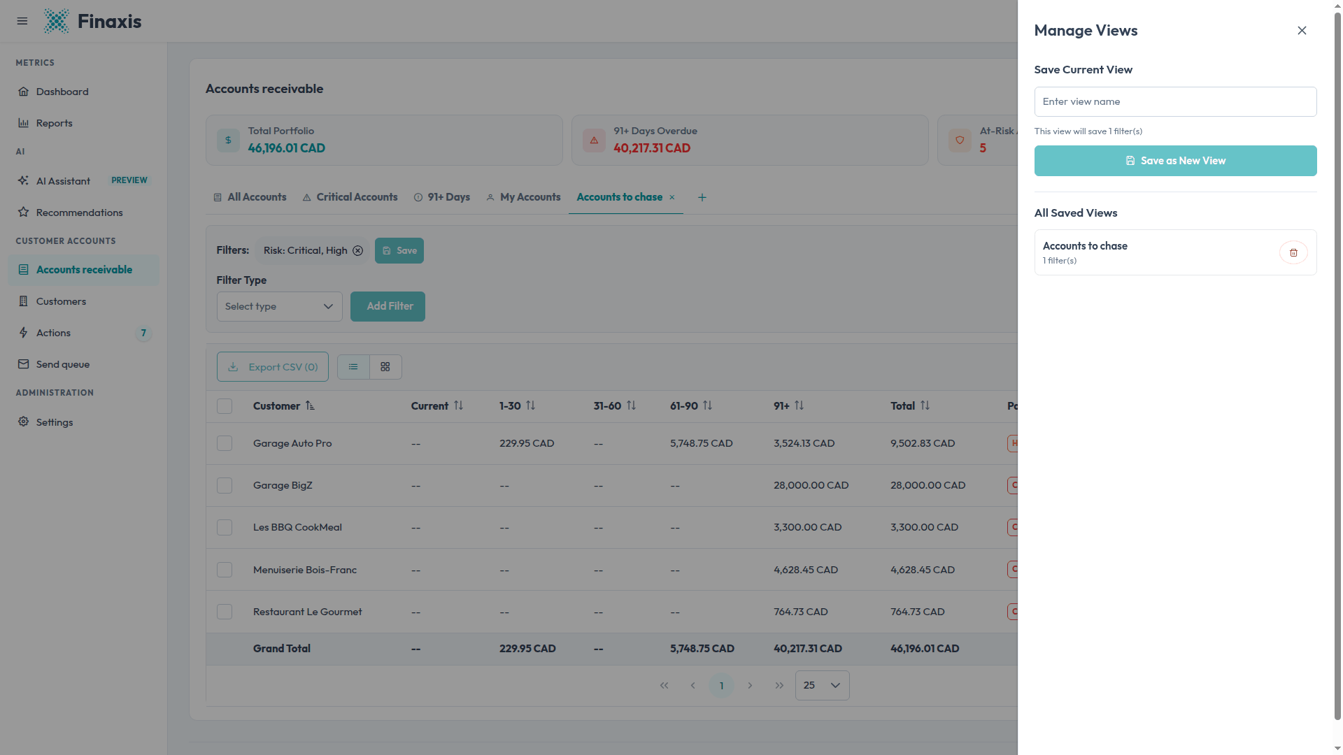Viewport: 1343px width, 755px height.
Task: Select the Accounts to chase tab
Action: [x=620, y=198]
